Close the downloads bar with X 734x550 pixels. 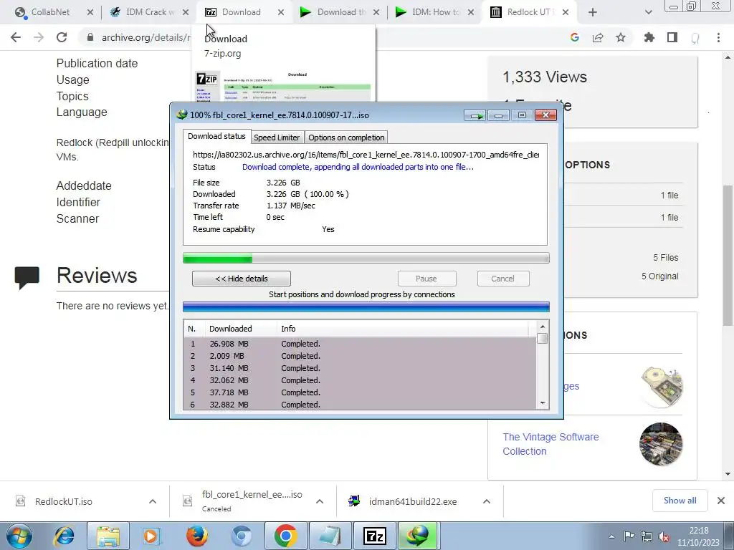(x=721, y=501)
